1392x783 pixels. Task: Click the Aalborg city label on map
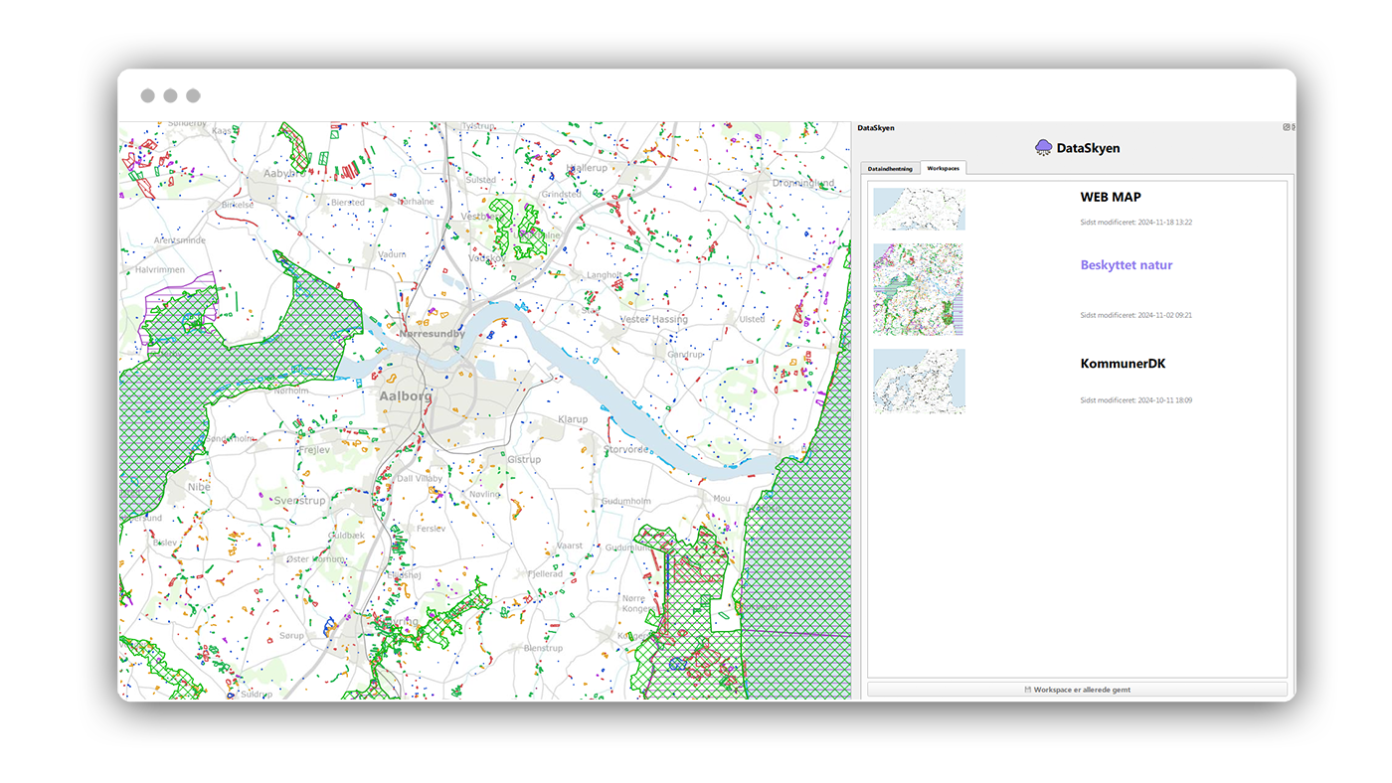click(x=406, y=395)
